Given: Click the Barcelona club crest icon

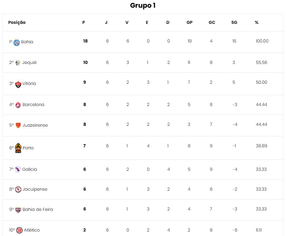Looking at the screenshot, I should 18,105.
